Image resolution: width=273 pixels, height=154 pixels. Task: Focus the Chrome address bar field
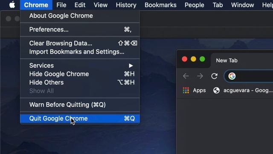[x=249, y=76]
